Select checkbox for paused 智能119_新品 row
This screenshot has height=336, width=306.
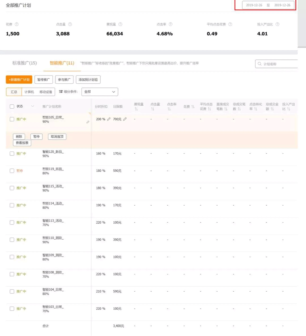coord(12,171)
